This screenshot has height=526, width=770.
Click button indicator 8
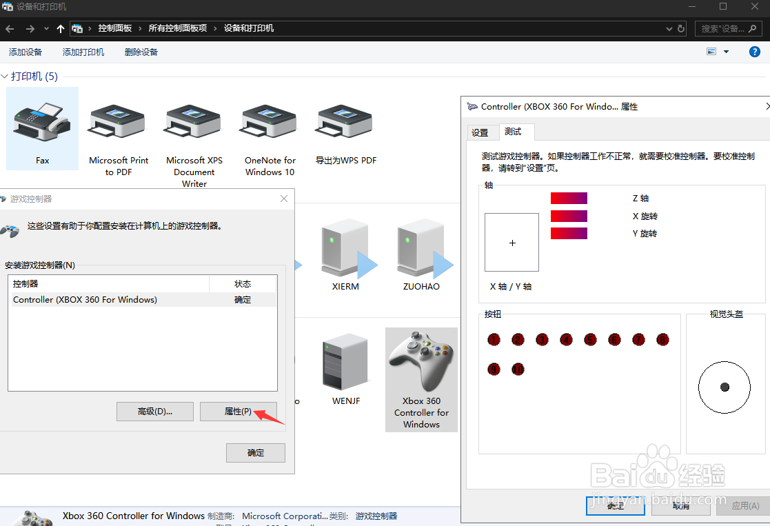click(662, 339)
